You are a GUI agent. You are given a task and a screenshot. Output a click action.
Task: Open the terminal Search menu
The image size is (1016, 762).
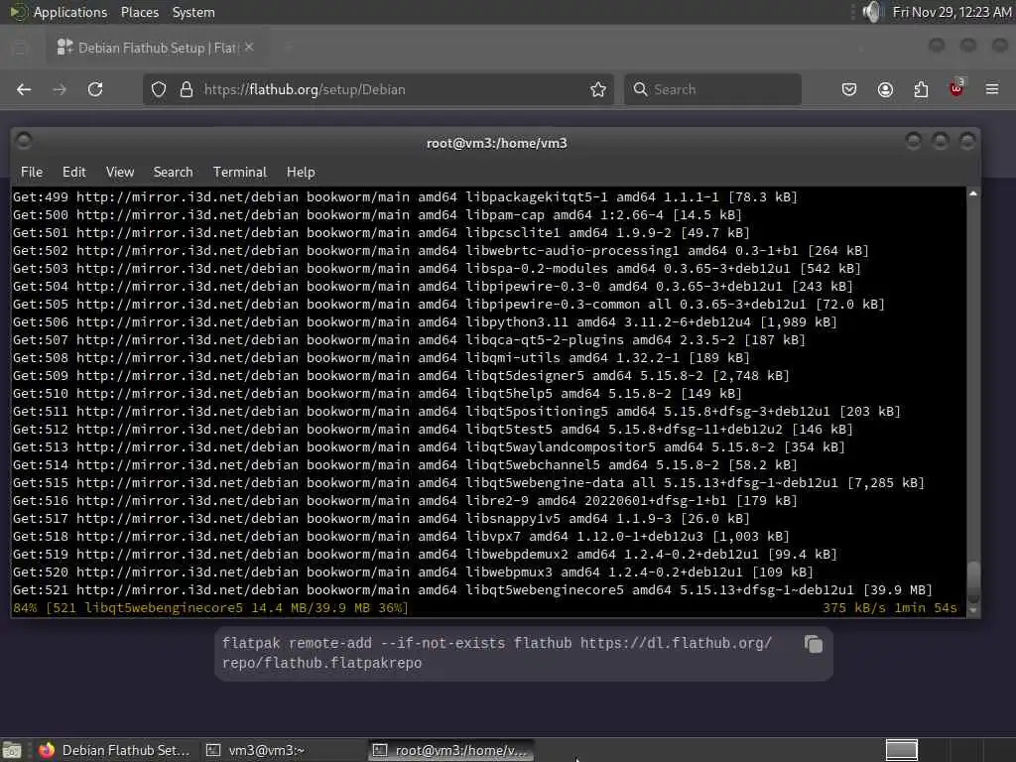click(x=173, y=172)
